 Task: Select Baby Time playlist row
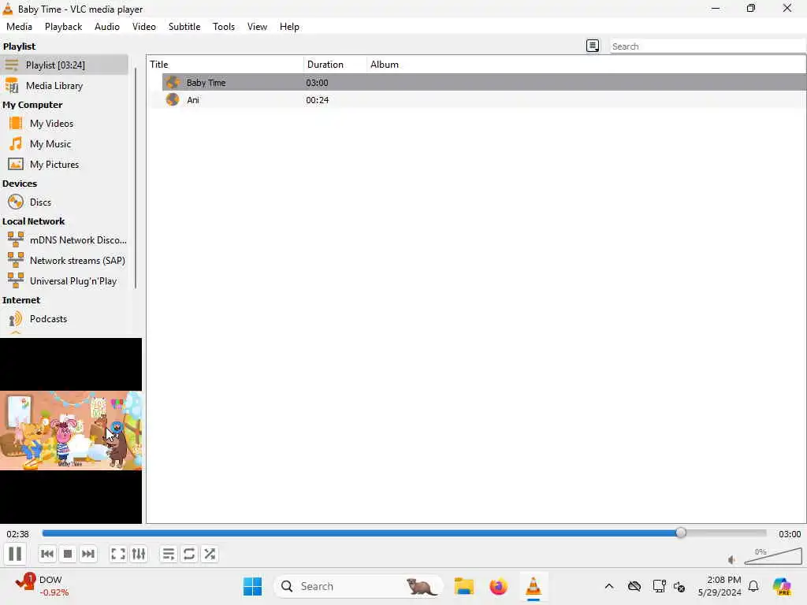(484, 82)
